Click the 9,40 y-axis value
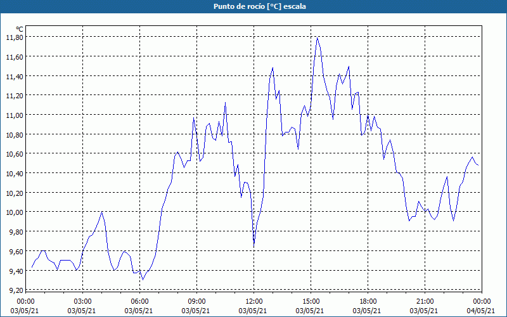The image size is (507, 317). (x=16, y=271)
